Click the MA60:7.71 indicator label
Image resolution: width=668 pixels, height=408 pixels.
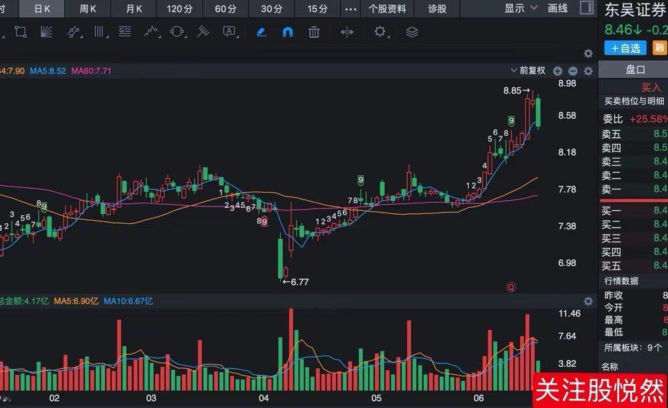tap(91, 70)
